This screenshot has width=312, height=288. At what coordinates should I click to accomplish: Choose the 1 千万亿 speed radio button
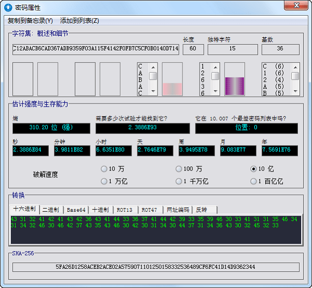pyautogui.click(x=179, y=181)
